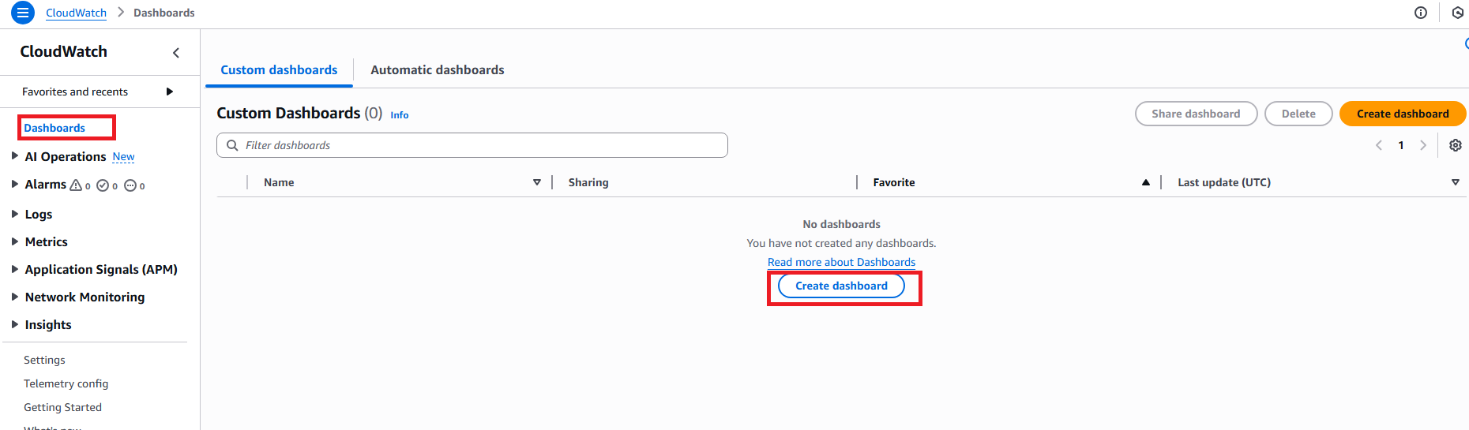Open table preferences gear icon

1456,145
